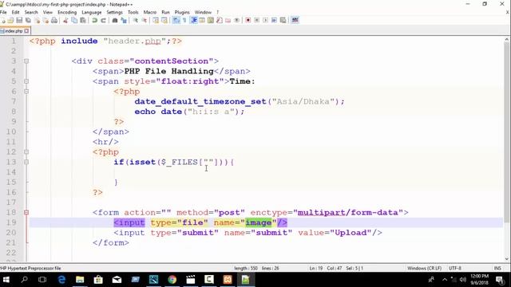511x287 pixels.
Task: Open the Encoding menu
Action: point(67,12)
